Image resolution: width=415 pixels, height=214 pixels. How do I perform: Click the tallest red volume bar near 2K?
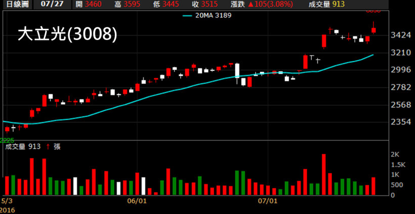[324, 175]
